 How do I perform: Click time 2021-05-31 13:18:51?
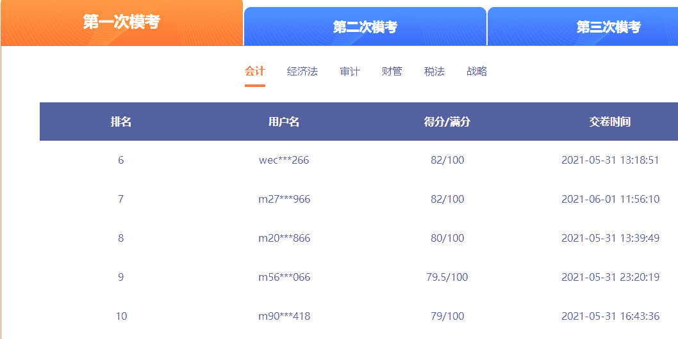610,160
